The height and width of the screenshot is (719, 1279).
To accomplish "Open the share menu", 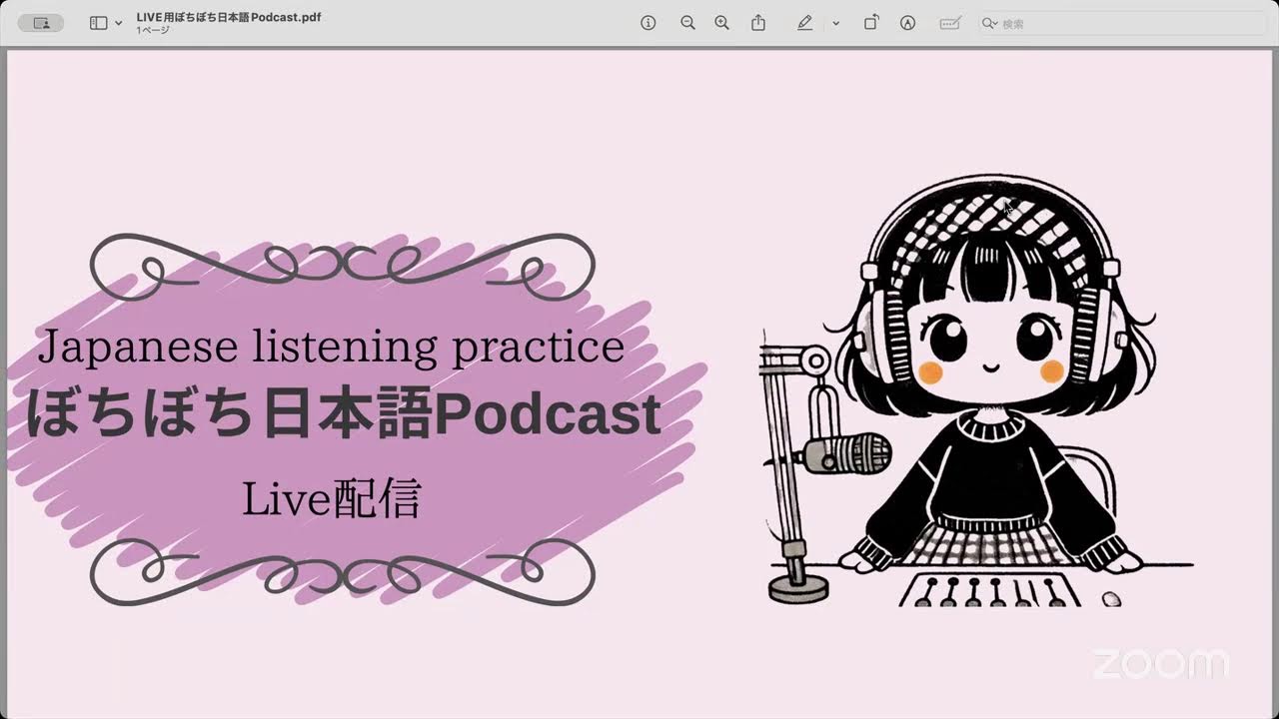I will (758, 23).
